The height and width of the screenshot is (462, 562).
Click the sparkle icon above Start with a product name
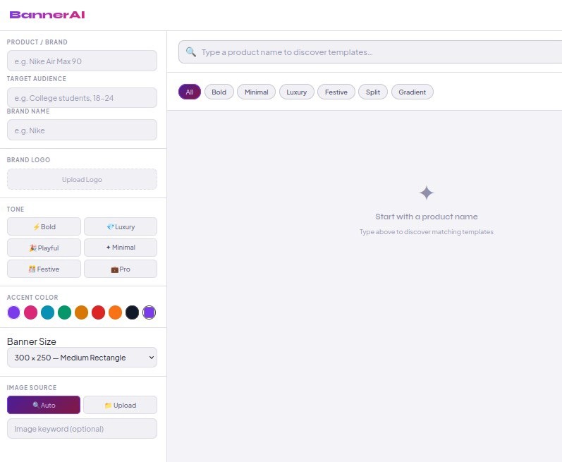[x=426, y=193]
